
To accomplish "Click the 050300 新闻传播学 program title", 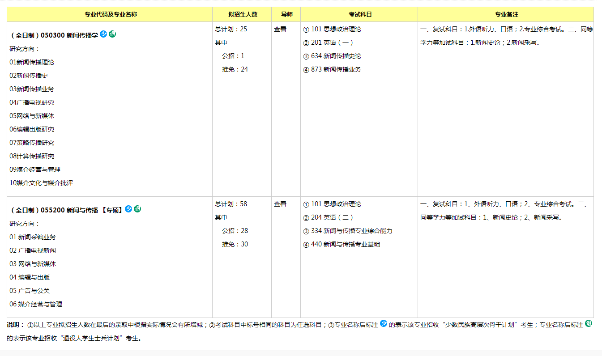I will (54, 35).
